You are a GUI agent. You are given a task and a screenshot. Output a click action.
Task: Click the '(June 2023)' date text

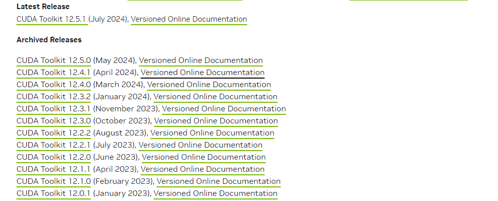116,157
